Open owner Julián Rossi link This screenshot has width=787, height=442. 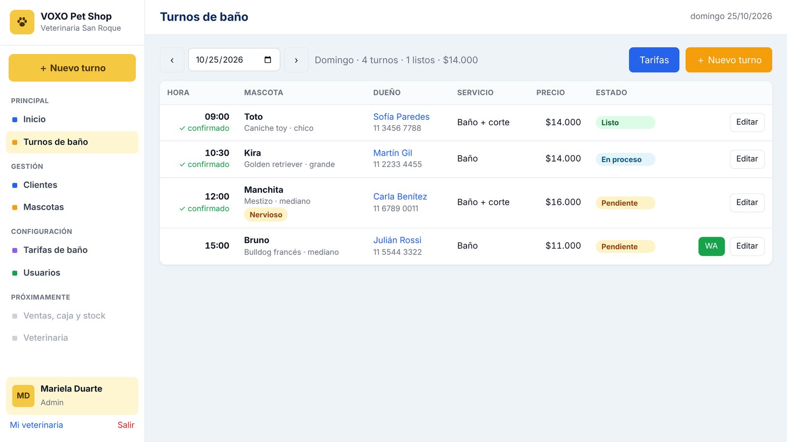coord(397,240)
